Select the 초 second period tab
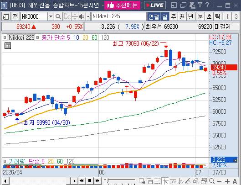The height and width of the screenshot is (185, 241). [209, 16]
